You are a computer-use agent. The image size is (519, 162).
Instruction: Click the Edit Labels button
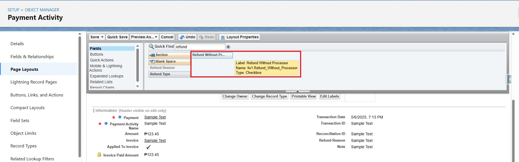[329, 96]
